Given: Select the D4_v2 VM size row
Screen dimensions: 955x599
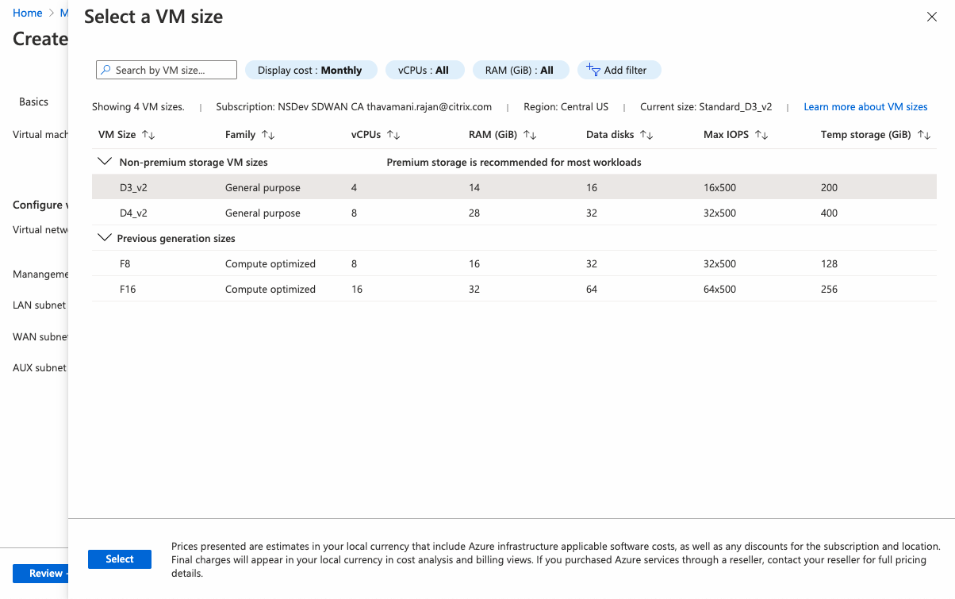Looking at the screenshot, I should [x=514, y=213].
